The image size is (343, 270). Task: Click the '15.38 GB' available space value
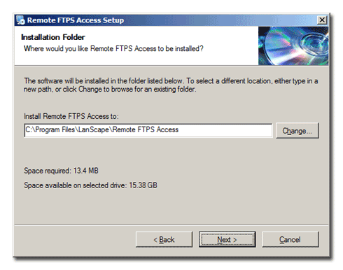pyautogui.click(x=143, y=185)
